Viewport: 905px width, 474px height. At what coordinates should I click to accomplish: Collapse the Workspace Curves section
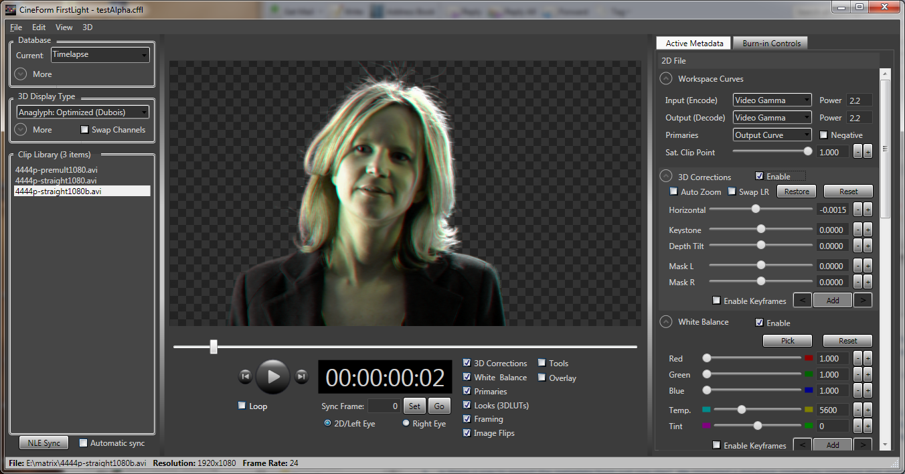666,79
